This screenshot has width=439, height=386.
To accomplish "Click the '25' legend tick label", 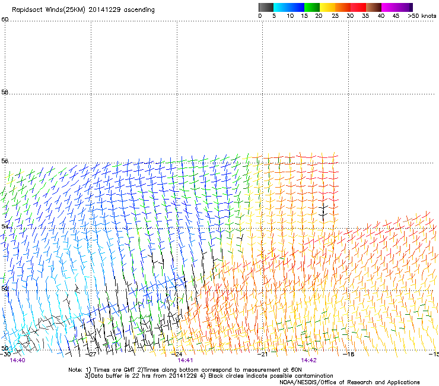I will click(335, 16).
